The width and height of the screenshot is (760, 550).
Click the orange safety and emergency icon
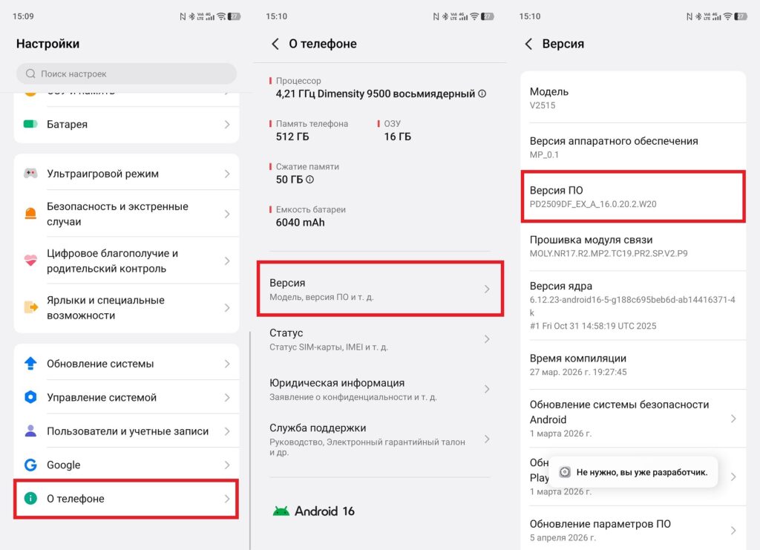[x=30, y=214]
